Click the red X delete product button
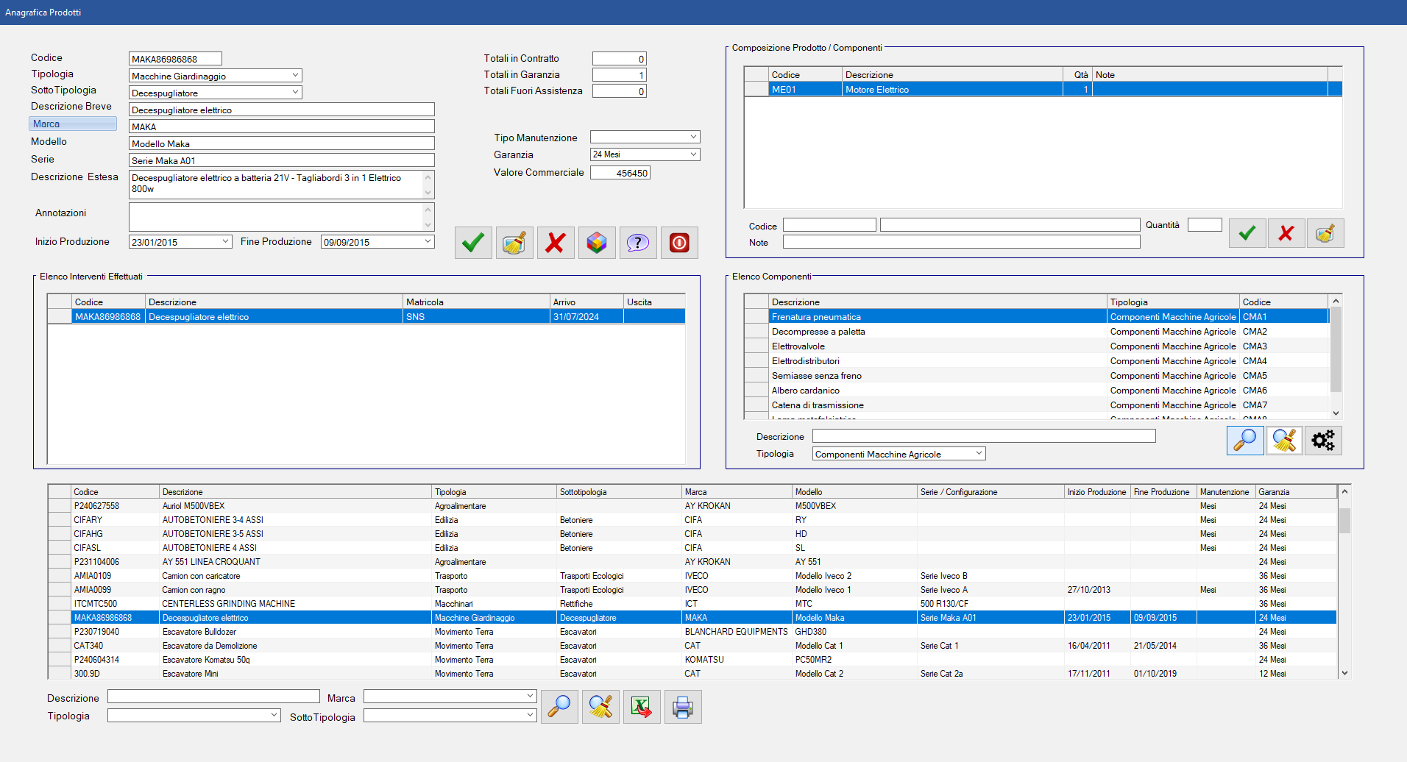1407x762 pixels. [x=555, y=243]
